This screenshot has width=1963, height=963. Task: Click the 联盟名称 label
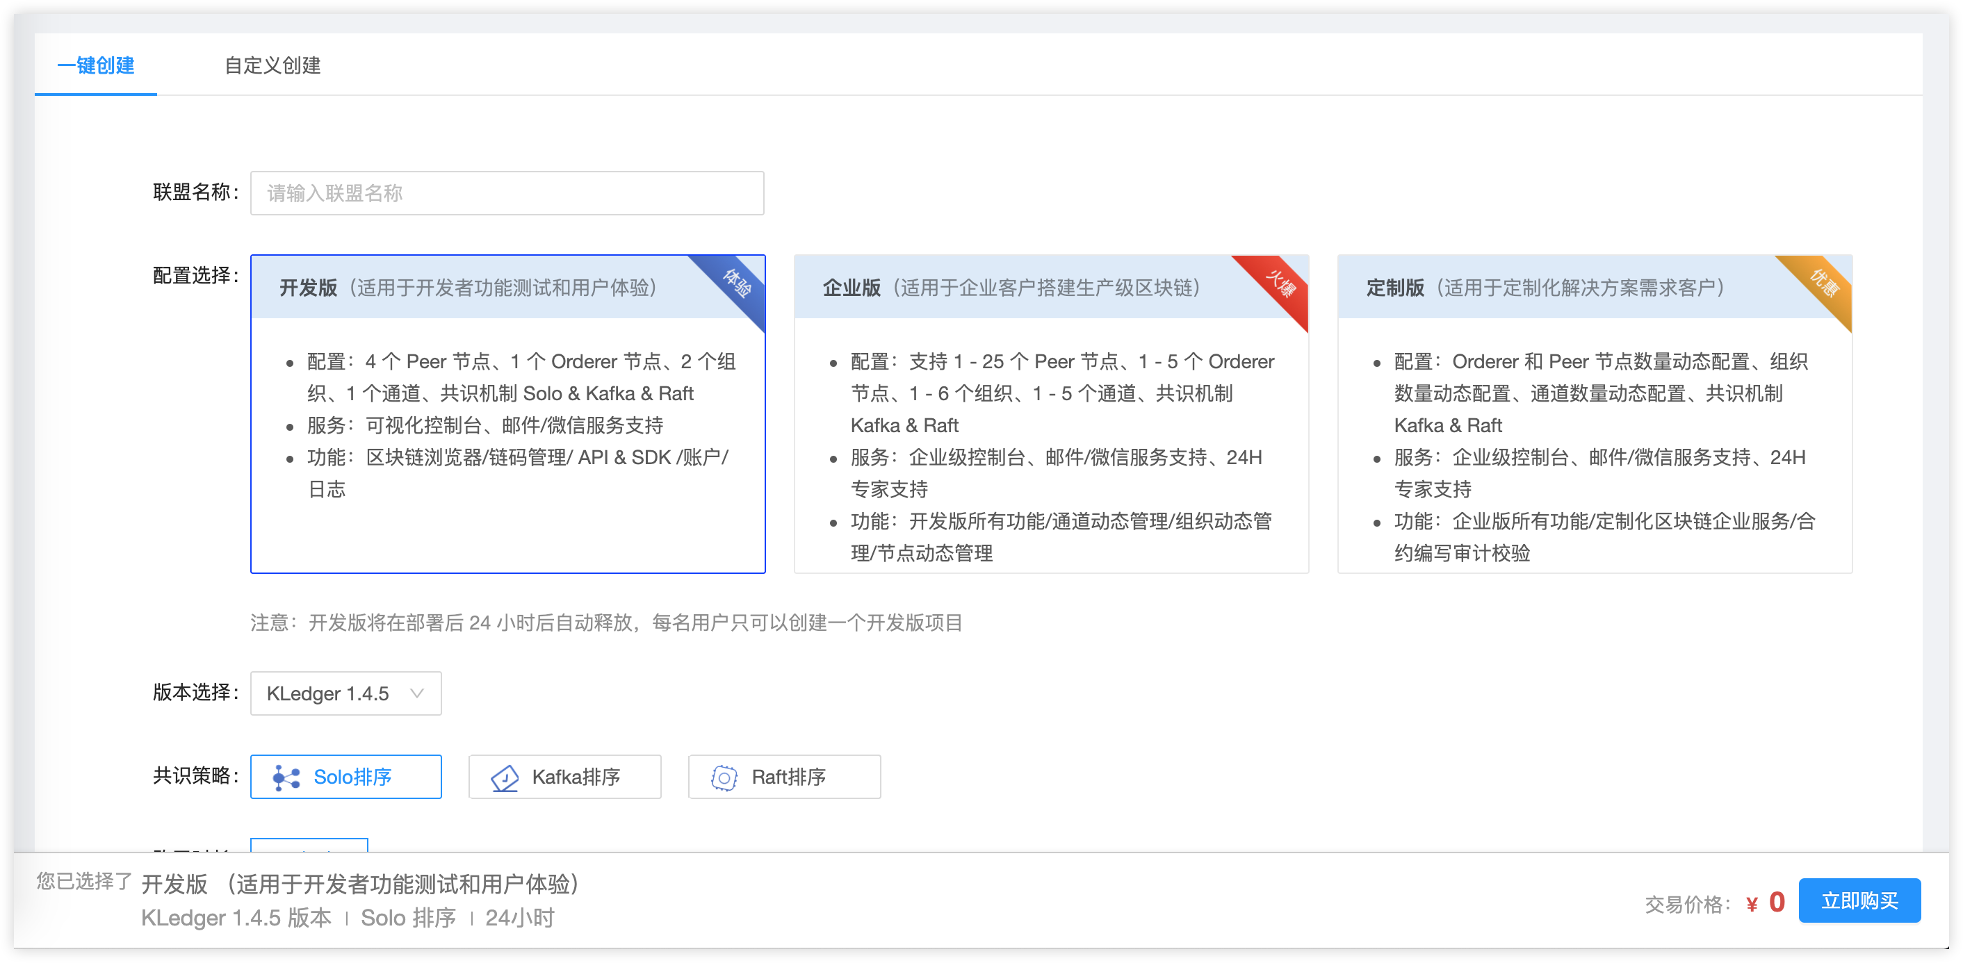click(196, 192)
